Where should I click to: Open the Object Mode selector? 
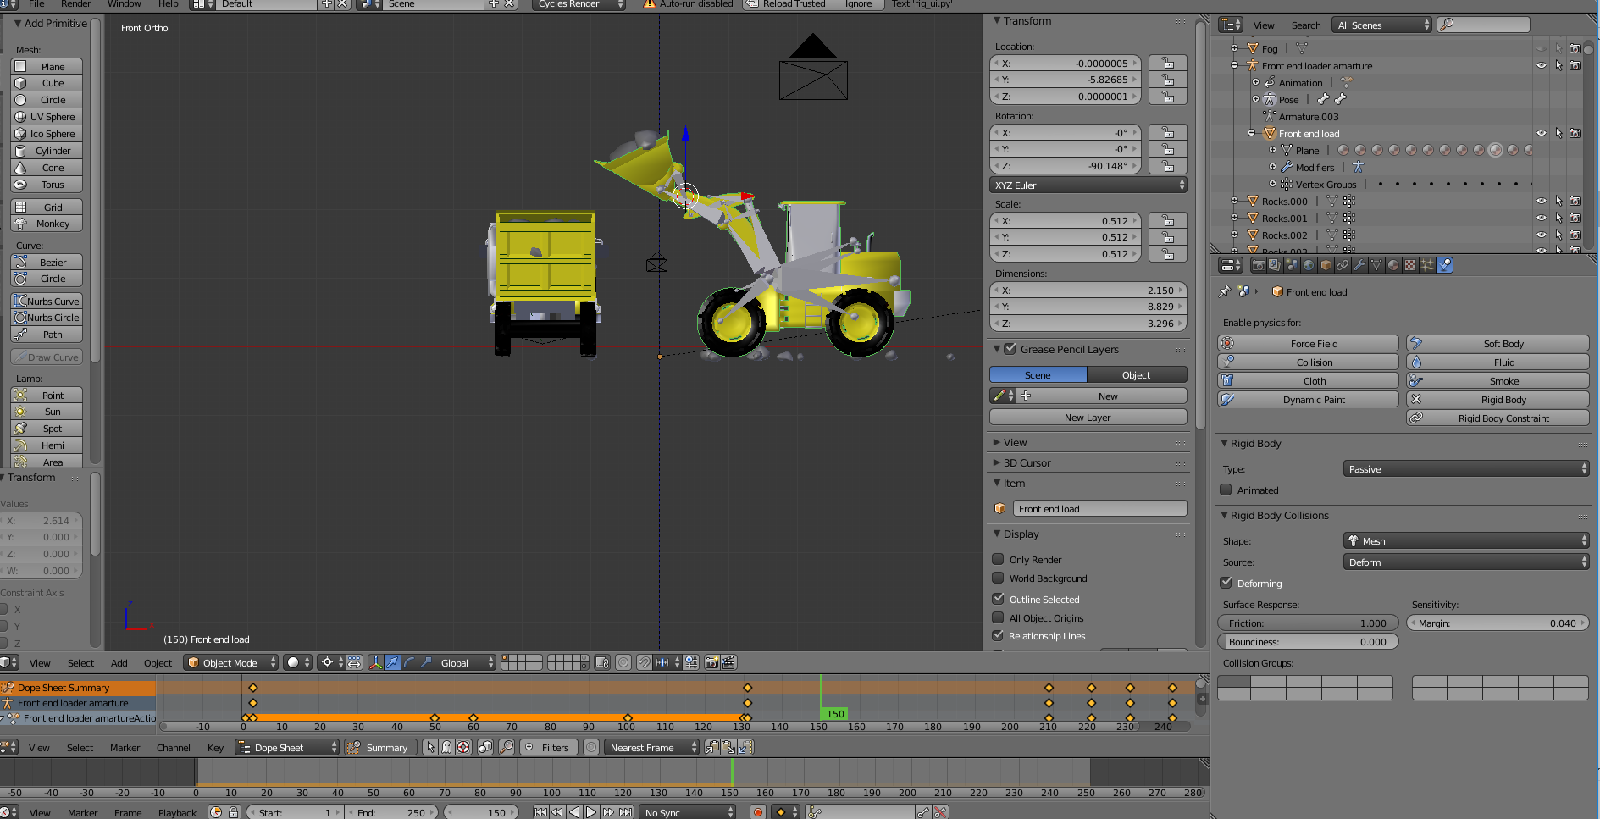coord(231,662)
